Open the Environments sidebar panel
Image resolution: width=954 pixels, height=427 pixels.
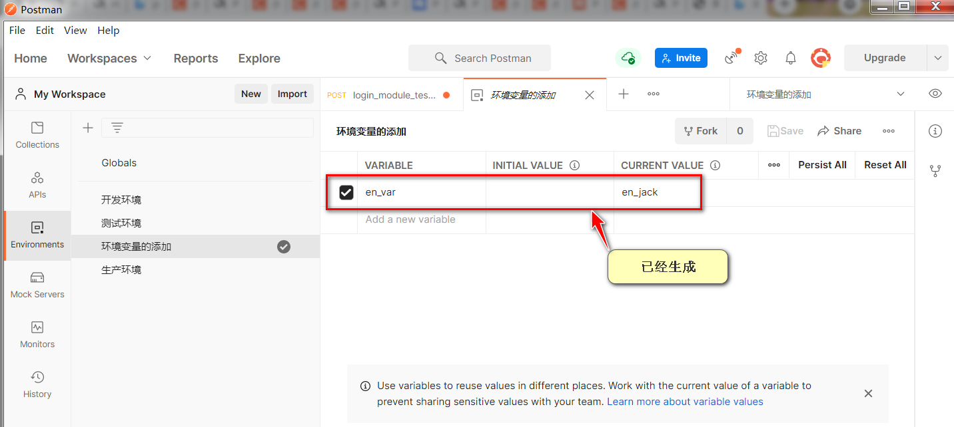click(37, 235)
